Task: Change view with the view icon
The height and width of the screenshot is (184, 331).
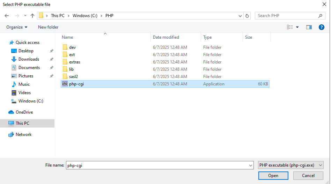Action: [x=290, y=27]
